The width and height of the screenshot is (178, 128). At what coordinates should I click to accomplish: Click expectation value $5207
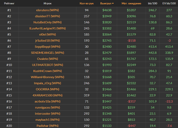(131, 10)
